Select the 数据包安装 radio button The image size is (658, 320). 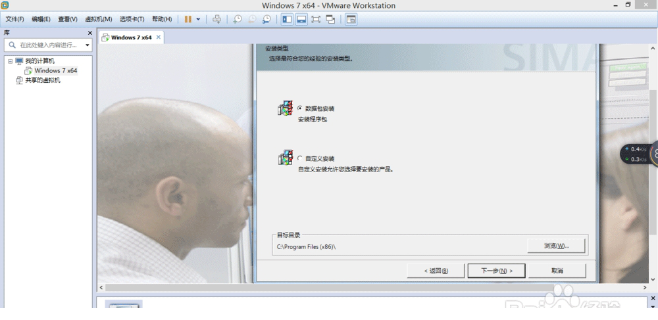tap(299, 108)
